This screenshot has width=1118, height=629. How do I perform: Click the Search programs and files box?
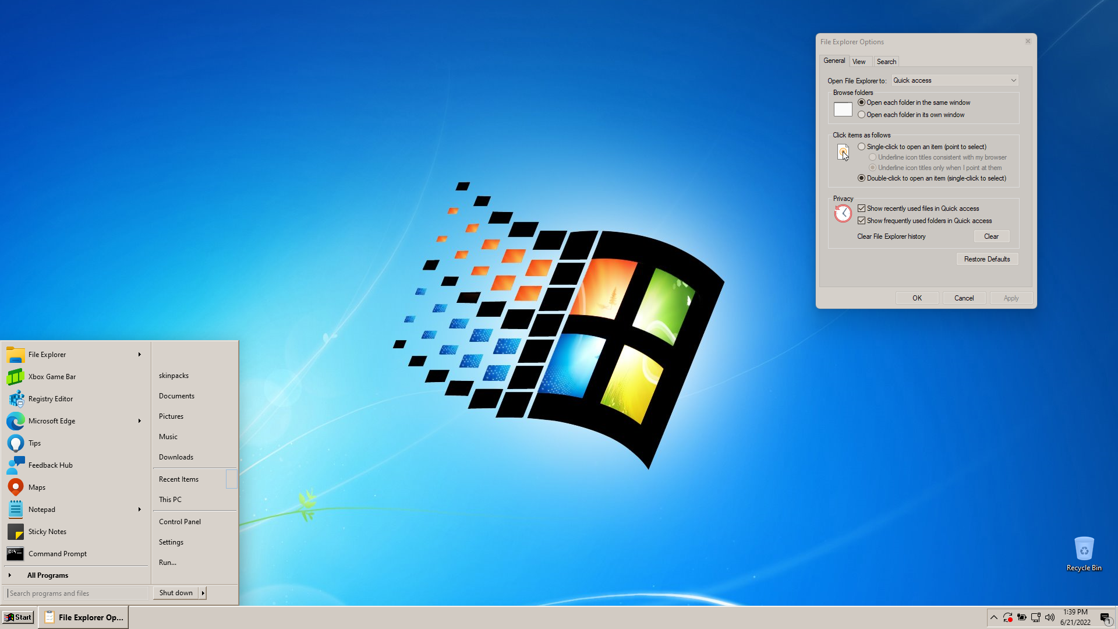tap(77, 593)
